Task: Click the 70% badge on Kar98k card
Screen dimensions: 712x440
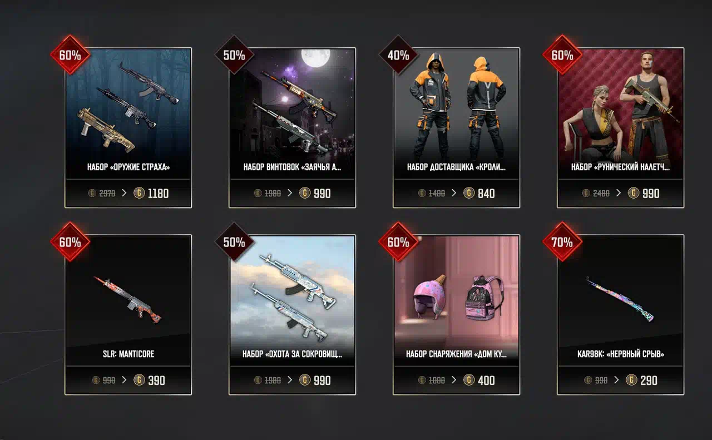Action: [562, 242]
